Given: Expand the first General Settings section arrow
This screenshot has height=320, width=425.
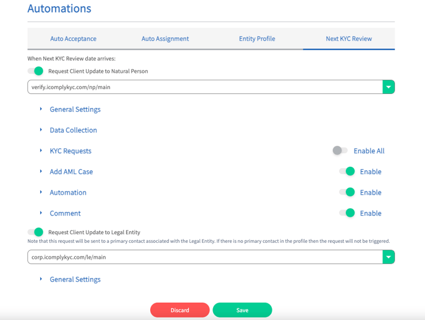Looking at the screenshot, I should point(41,109).
